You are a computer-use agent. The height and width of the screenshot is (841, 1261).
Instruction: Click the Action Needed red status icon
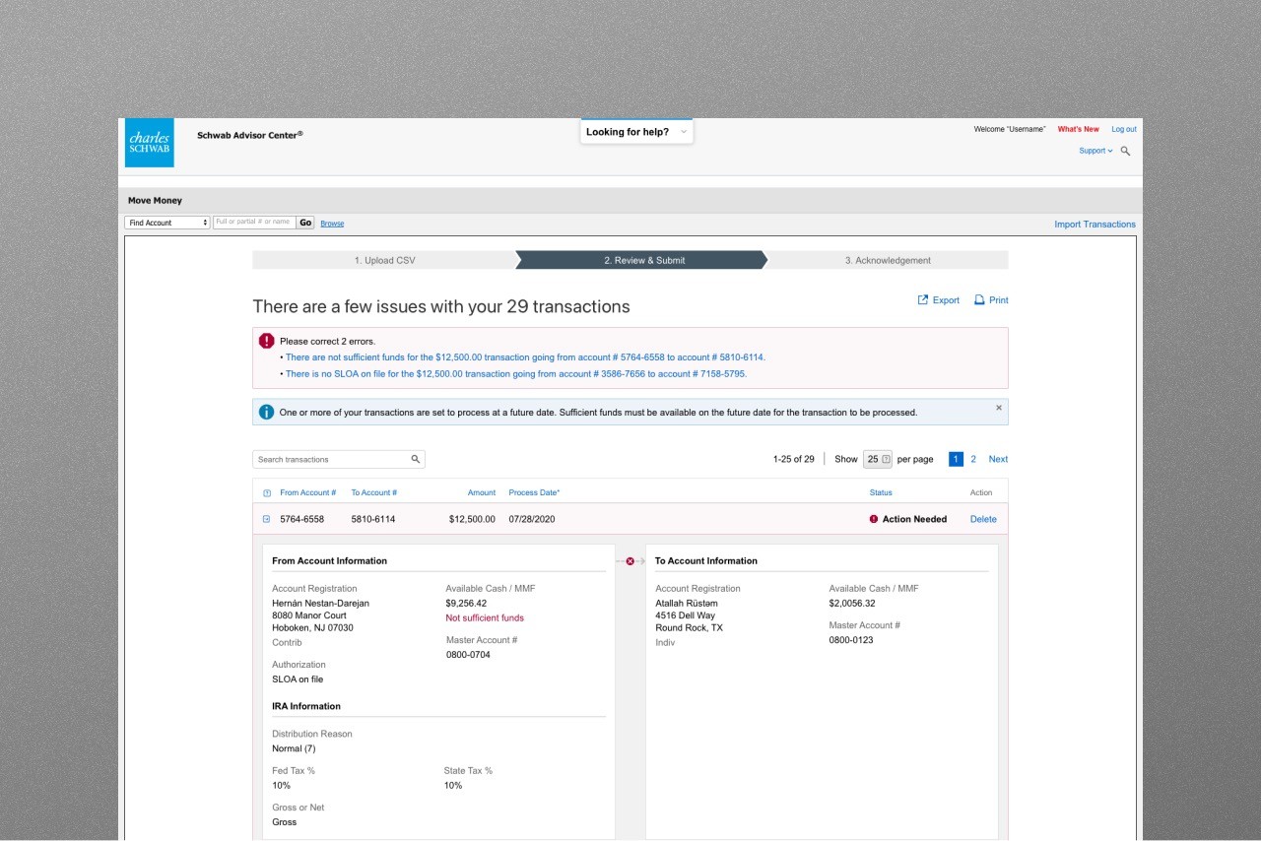(x=873, y=519)
